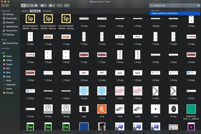Select the solid blue square file
This screenshot has width=201, height=134.
tap(84, 126)
